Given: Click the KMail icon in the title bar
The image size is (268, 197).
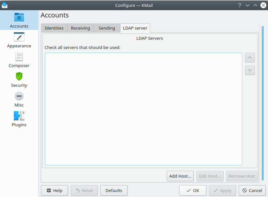Looking at the screenshot, I should click(x=5, y=5).
